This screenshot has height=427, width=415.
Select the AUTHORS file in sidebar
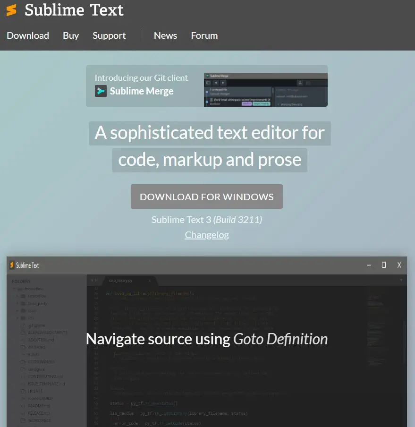pyautogui.click(x=37, y=347)
